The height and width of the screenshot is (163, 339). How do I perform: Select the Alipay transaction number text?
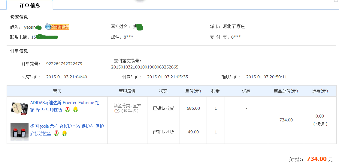144,67
